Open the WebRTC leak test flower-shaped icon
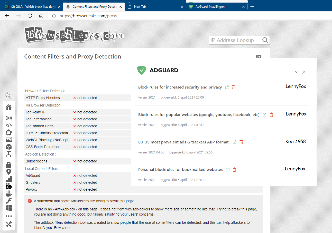 click(9, 132)
